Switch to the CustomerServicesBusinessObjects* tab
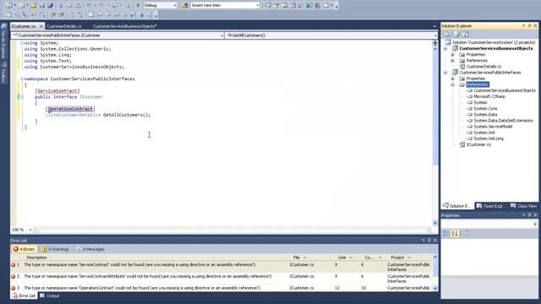Screen dimensions: 541x304 click(124, 26)
